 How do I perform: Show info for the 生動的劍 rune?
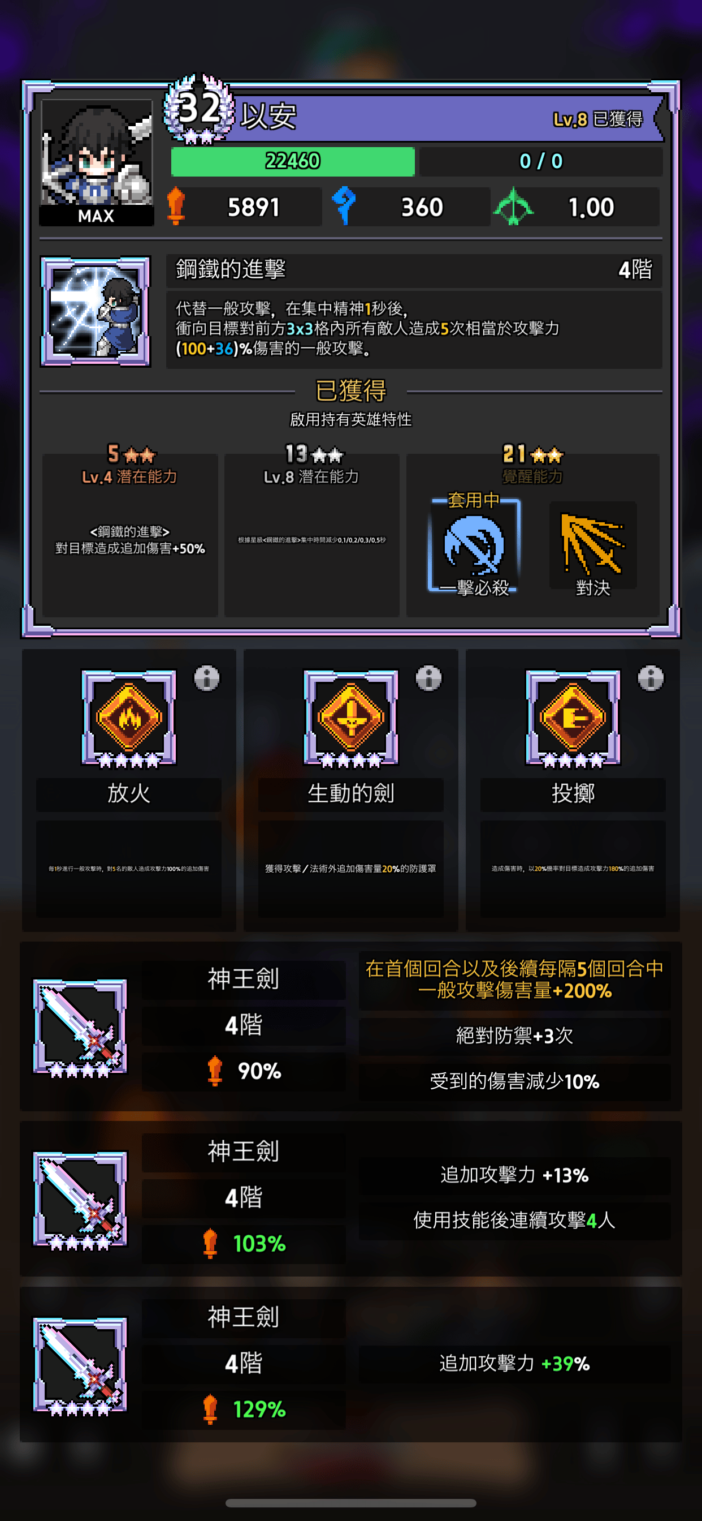click(x=429, y=678)
